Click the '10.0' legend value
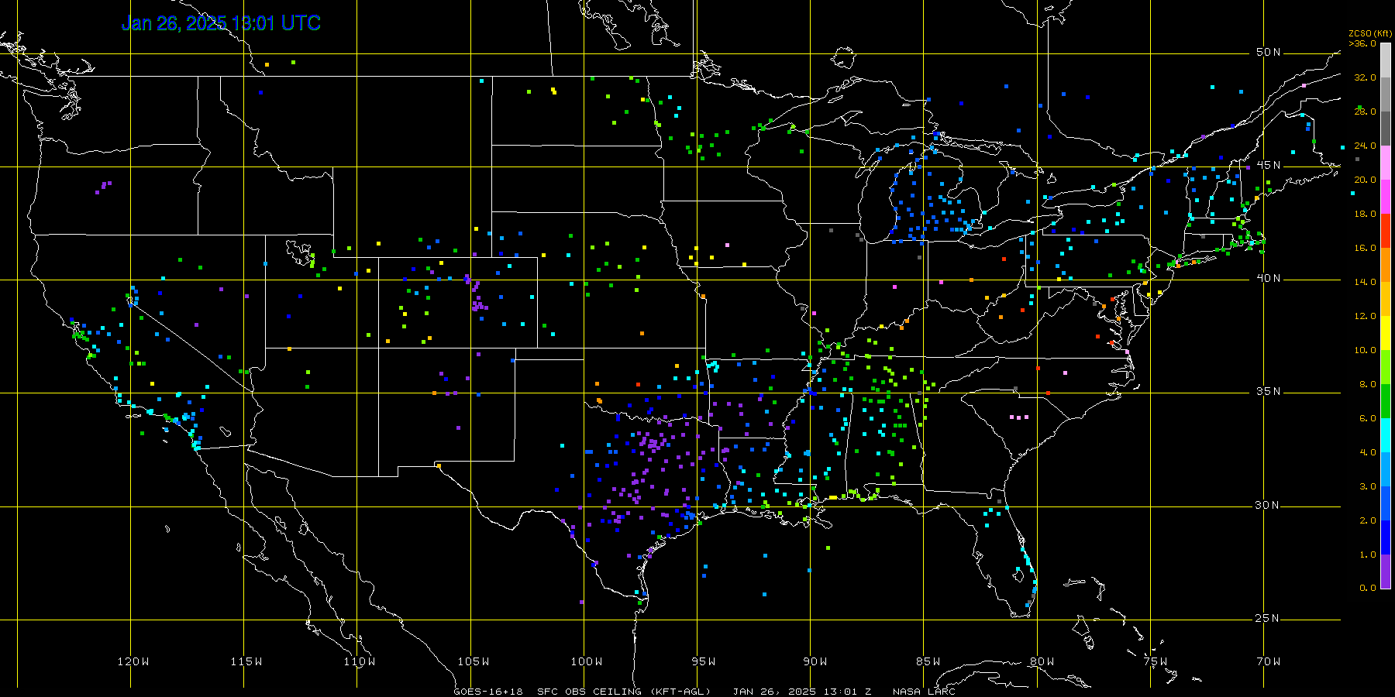The image size is (1395, 697). click(x=1365, y=350)
